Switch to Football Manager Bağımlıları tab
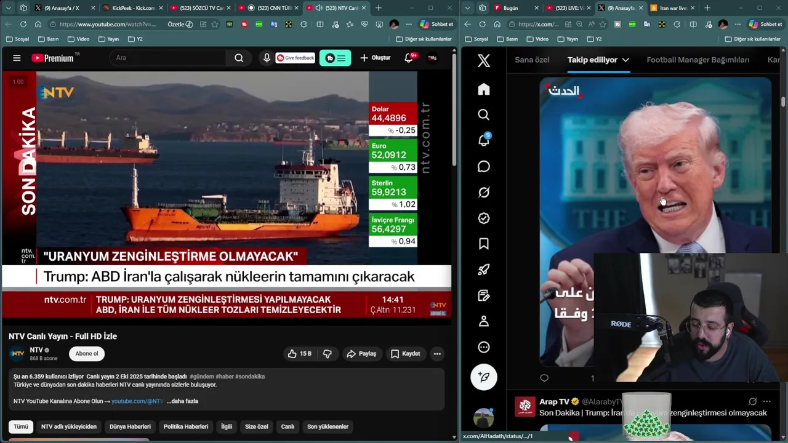 [x=698, y=60]
